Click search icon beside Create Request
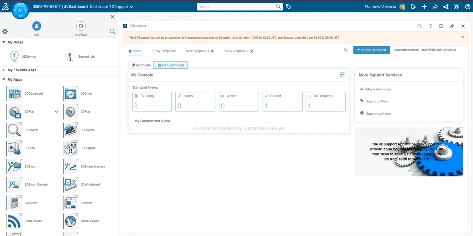The width and height of the screenshot is (473, 236). [x=346, y=50]
